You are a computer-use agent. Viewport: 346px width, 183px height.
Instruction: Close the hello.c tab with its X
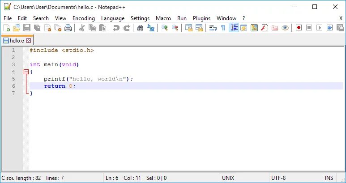tap(28, 41)
